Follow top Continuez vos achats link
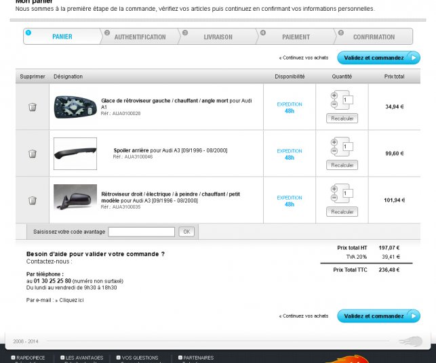The image size is (436, 363). (304, 58)
